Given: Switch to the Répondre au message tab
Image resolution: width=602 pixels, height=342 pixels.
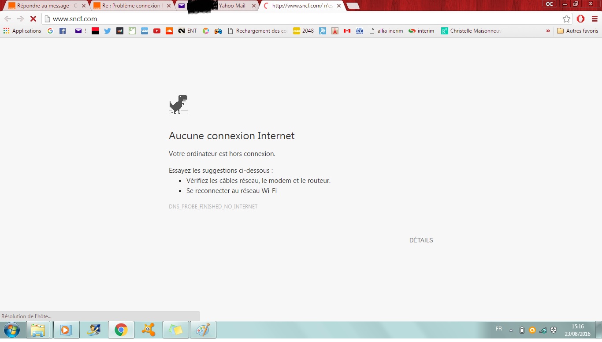Looking at the screenshot, I should (44, 6).
